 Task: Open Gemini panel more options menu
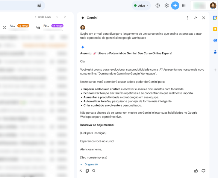coord(187,18)
